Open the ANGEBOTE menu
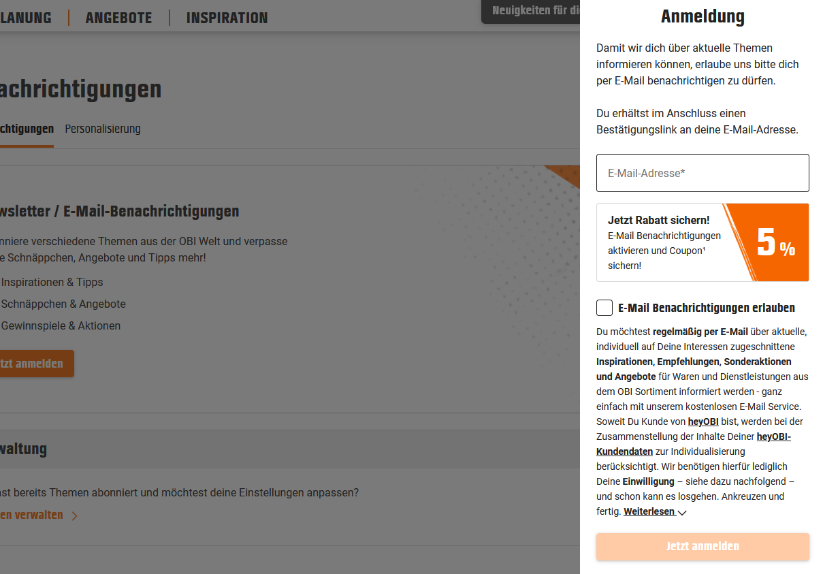The height and width of the screenshot is (574, 823). tap(118, 18)
